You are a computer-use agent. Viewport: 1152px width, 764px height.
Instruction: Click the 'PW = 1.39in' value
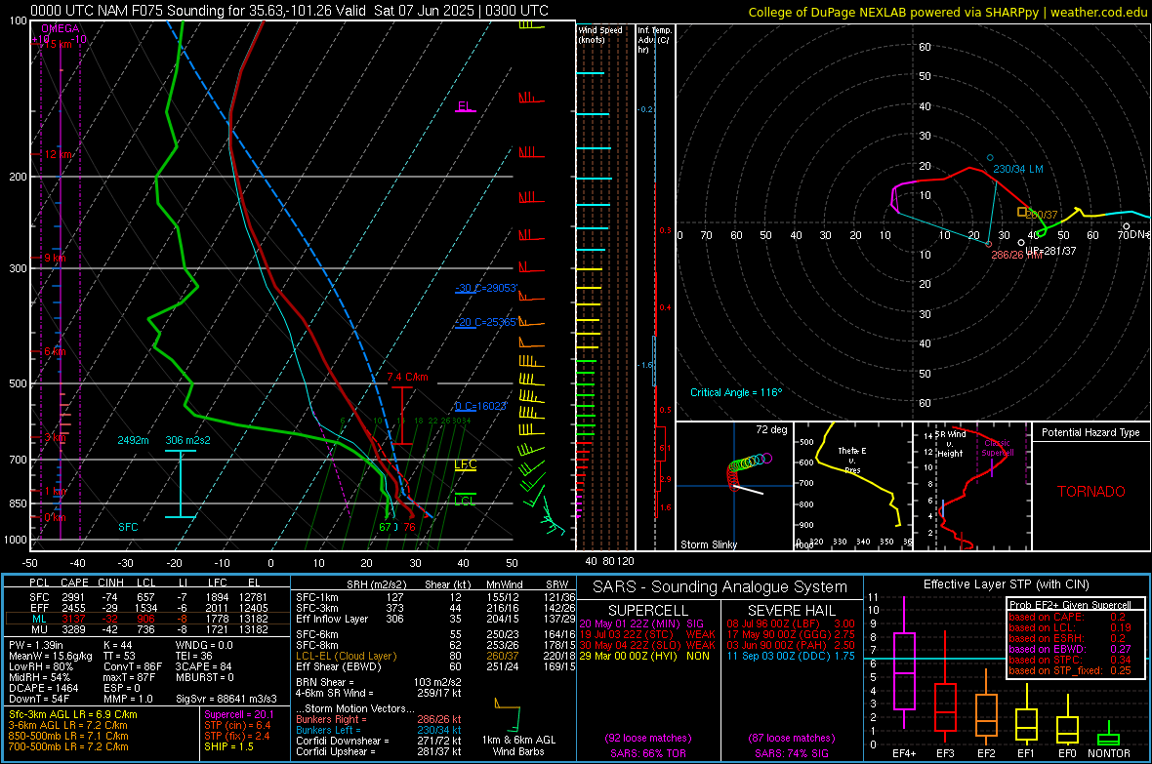[x=36, y=645]
